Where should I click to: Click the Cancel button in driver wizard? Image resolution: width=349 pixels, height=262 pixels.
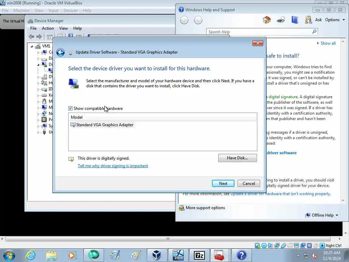(248, 183)
